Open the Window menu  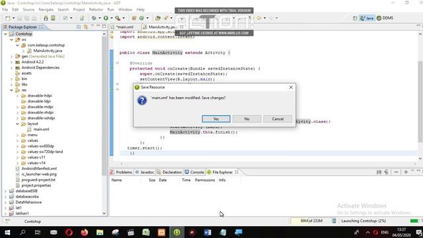tap(125, 9)
